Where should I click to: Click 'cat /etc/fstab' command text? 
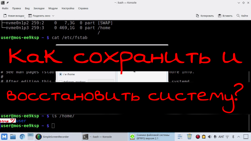69,38
